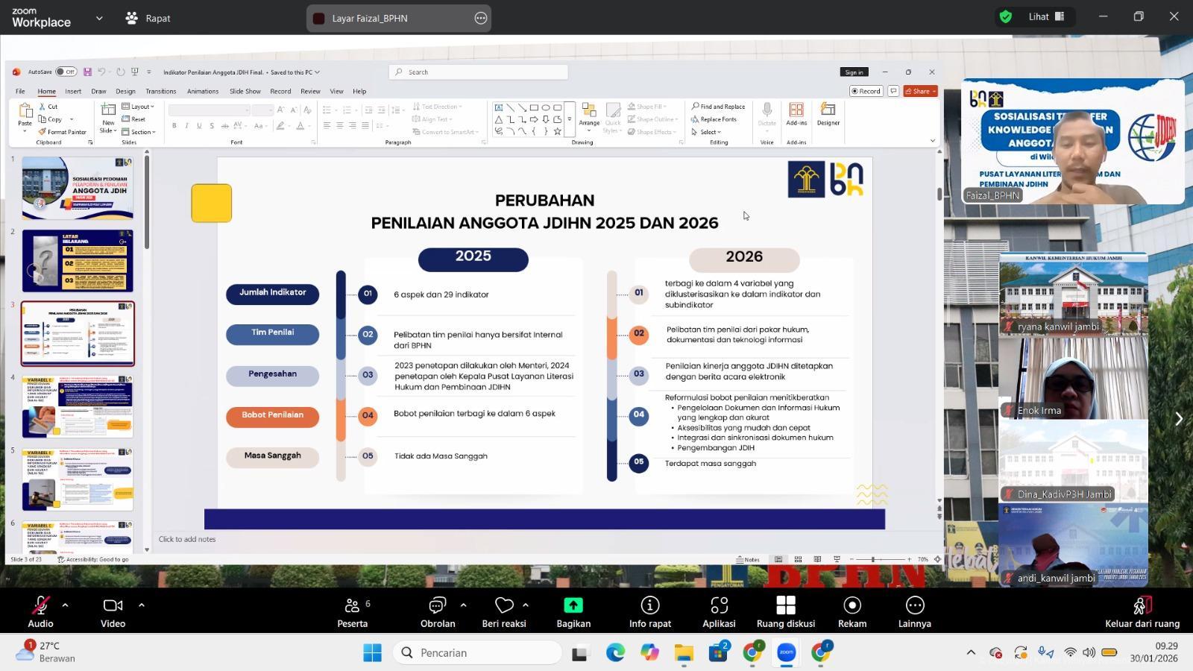Click the Beri reaksi heart icon
The height and width of the screenshot is (671, 1193).
504,605
